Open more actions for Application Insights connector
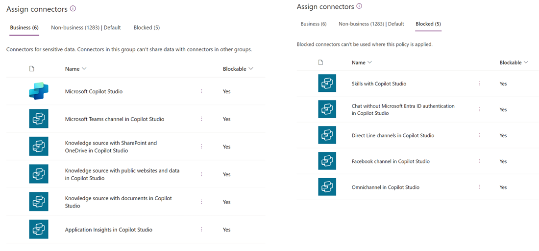This screenshot has width=539, height=251. tap(201, 230)
